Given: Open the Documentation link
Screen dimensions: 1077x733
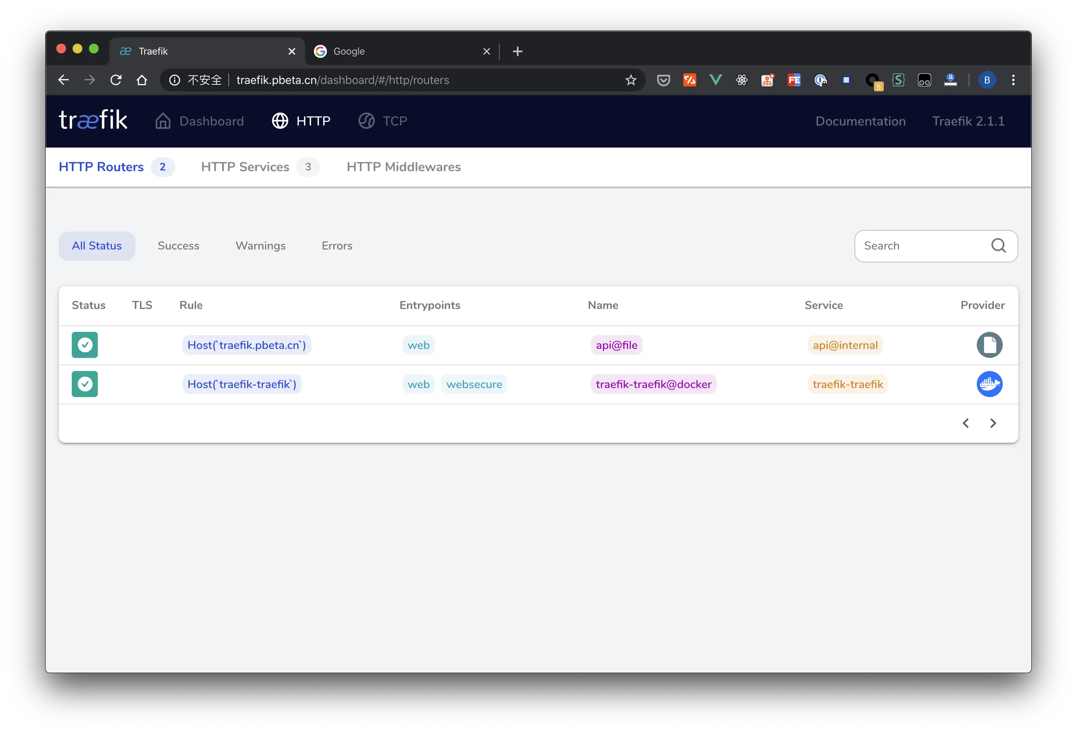Looking at the screenshot, I should coord(860,121).
